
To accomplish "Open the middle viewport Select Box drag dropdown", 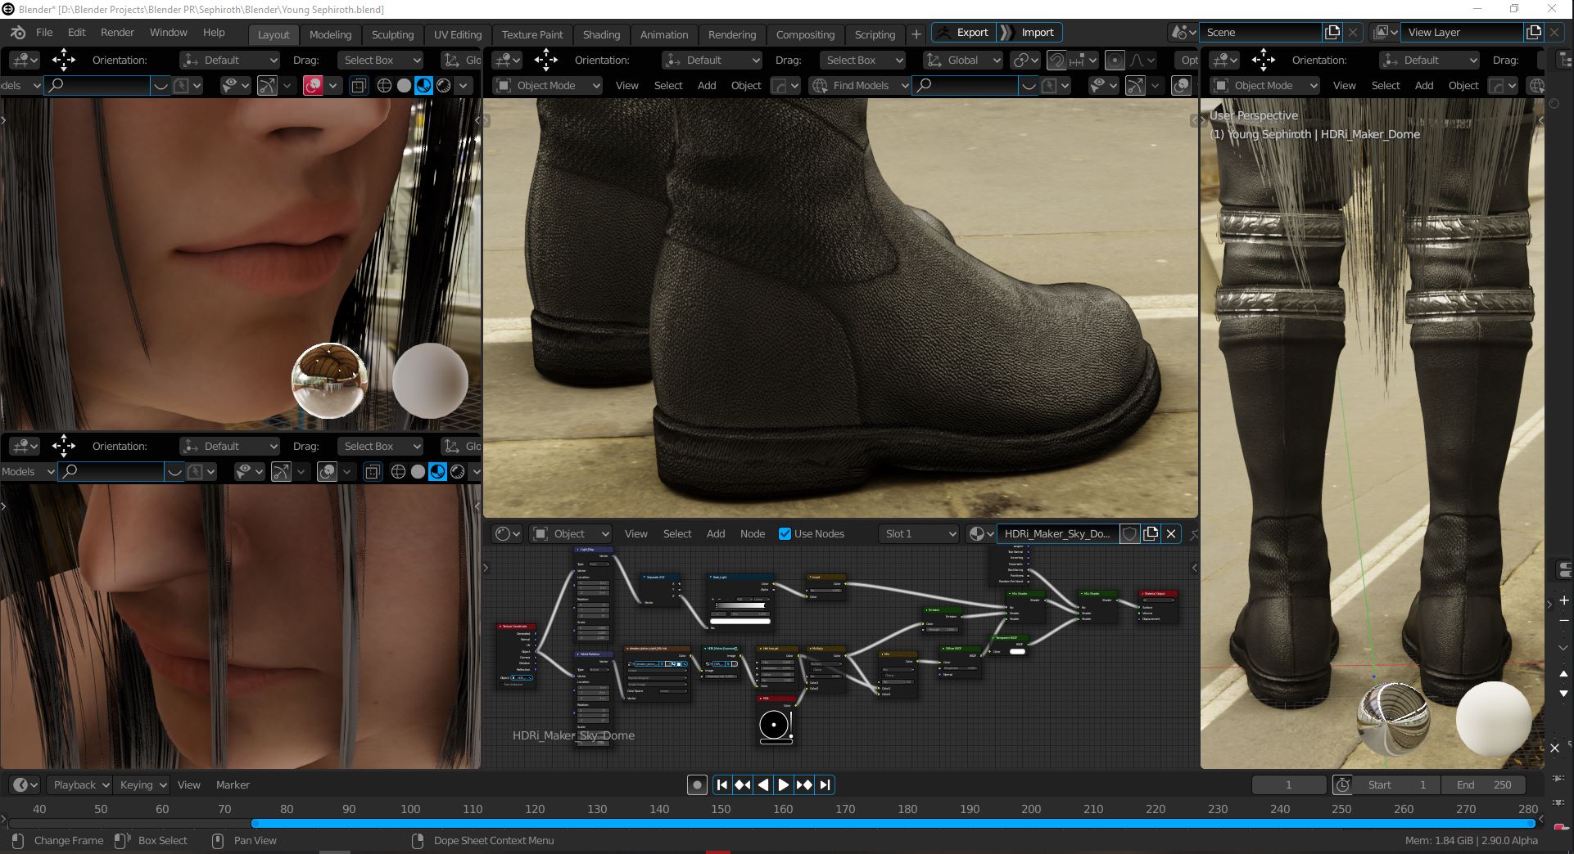I will 864,60.
